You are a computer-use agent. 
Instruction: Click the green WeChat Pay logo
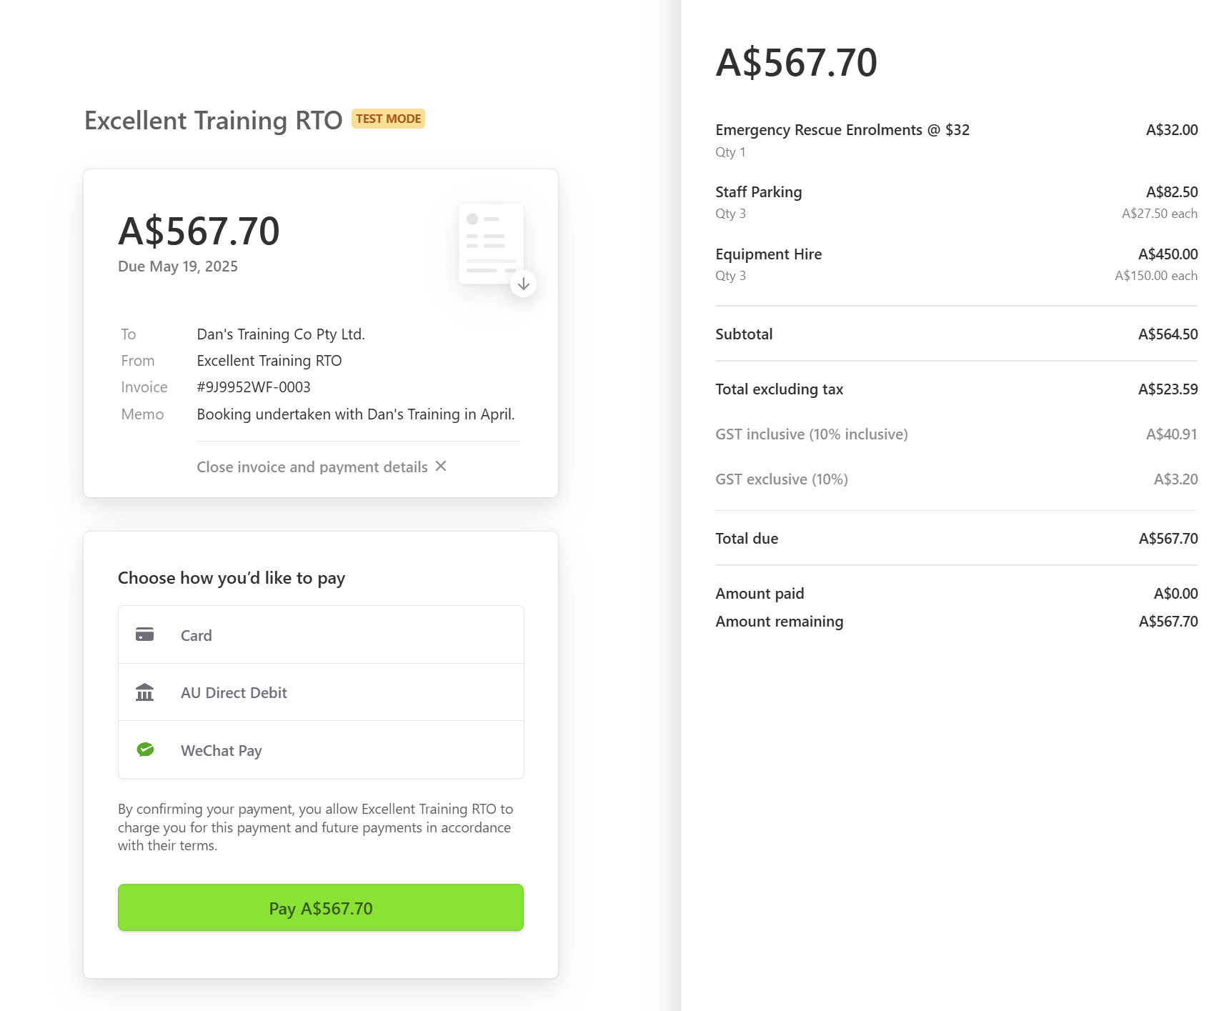(145, 749)
